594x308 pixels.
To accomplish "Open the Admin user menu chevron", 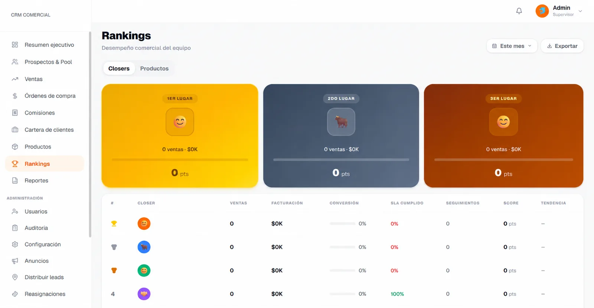I will click(580, 11).
